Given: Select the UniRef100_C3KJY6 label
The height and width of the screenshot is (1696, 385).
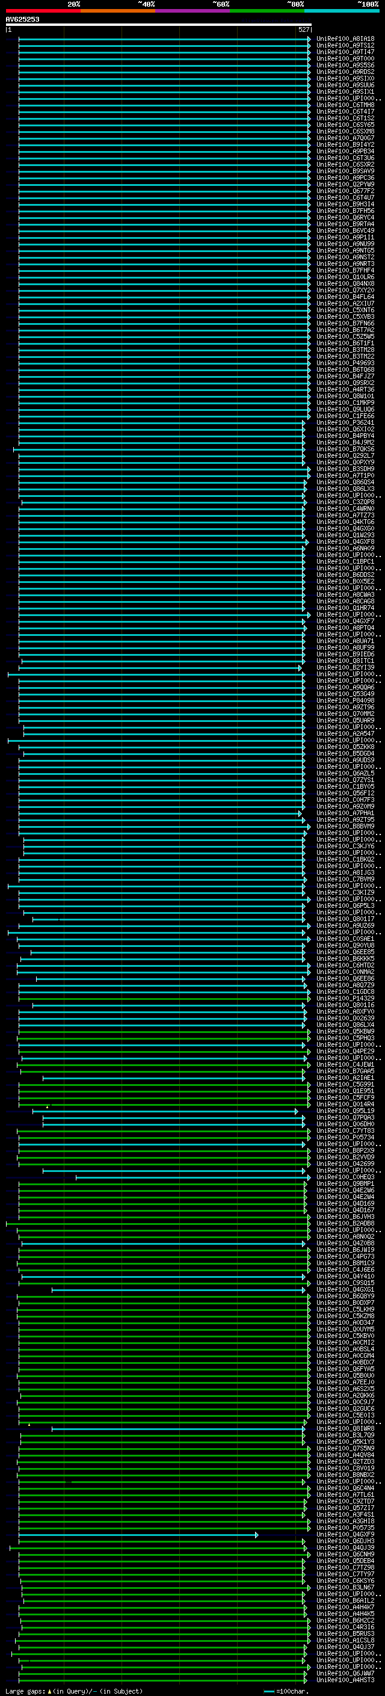Looking at the screenshot, I should click(345, 846).
